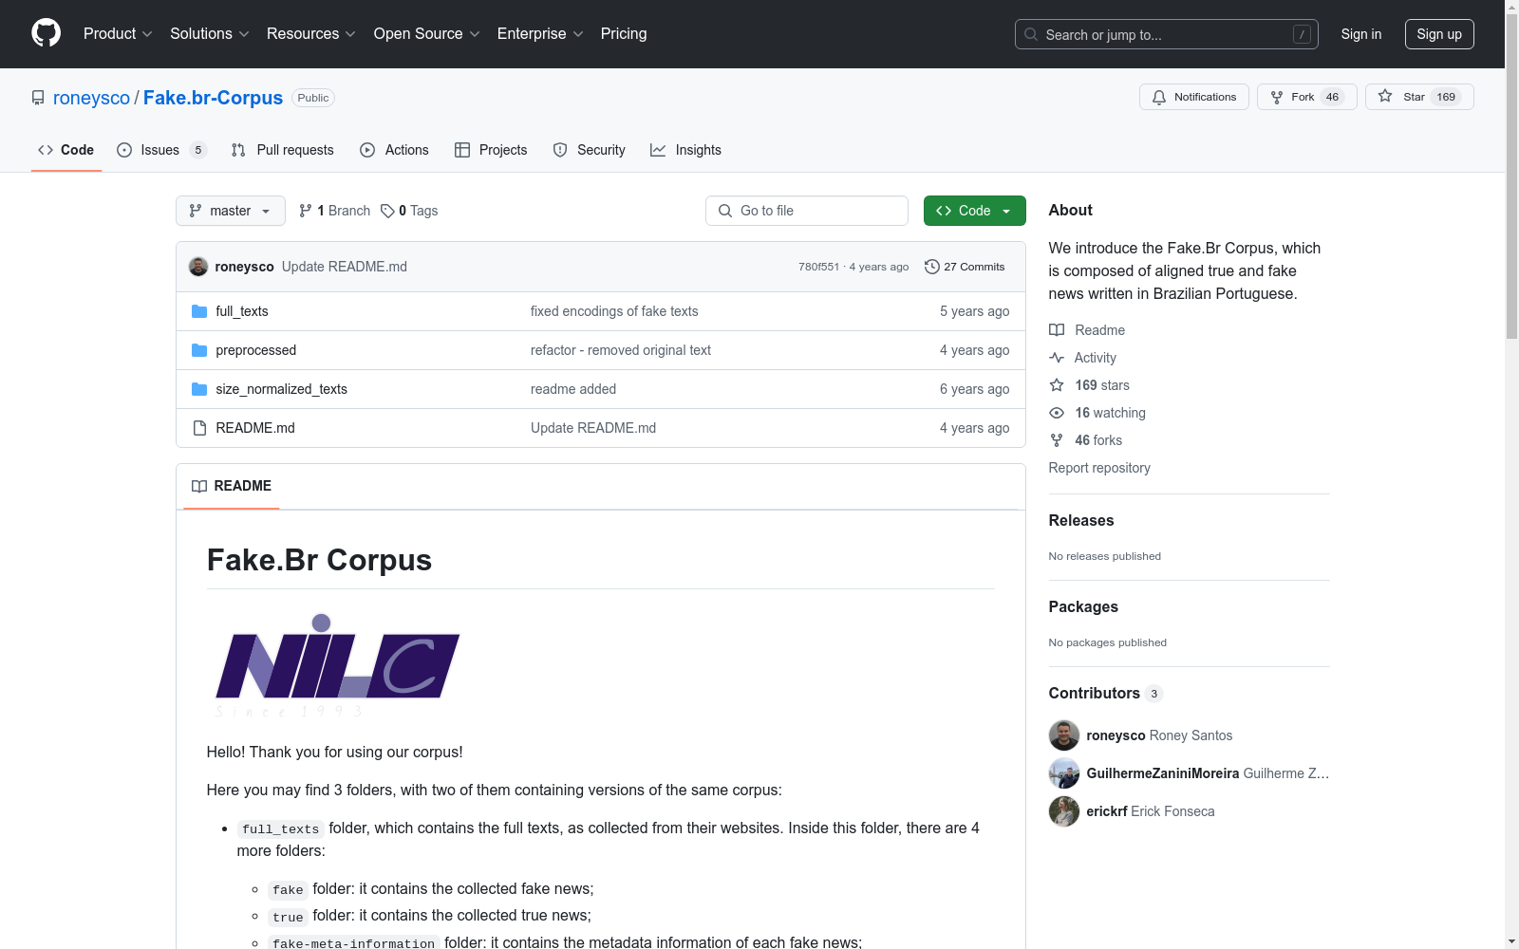Open commit 'fixed encodings of fake texts'
The width and height of the screenshot is (1519, 949).
pyautogui.click(x=614, y=311)
